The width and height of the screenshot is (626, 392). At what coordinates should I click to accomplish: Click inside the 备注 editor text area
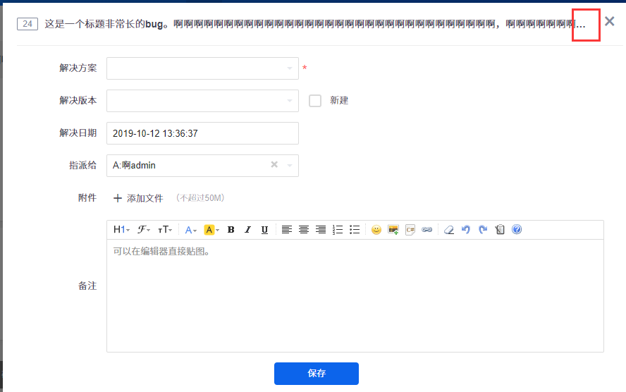(x=355, y=295)
